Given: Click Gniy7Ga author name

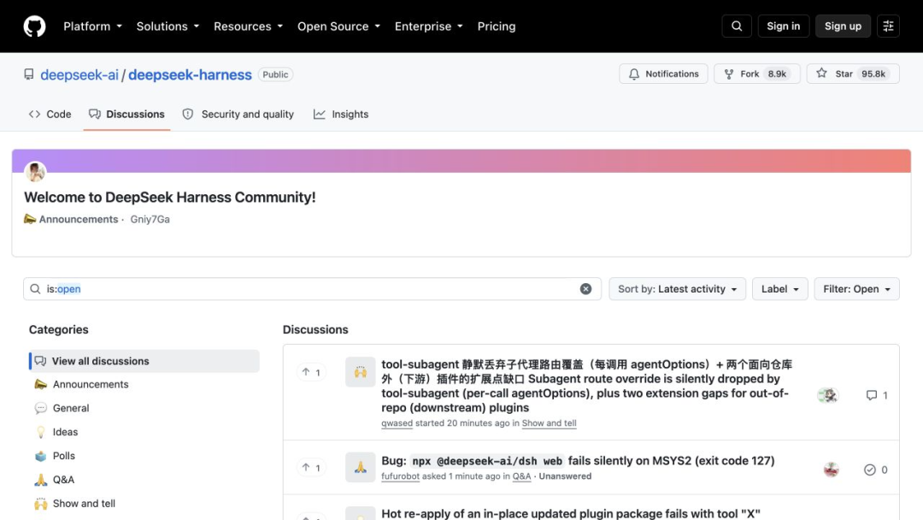Looking at the screenshot, I should click(150, 219).
